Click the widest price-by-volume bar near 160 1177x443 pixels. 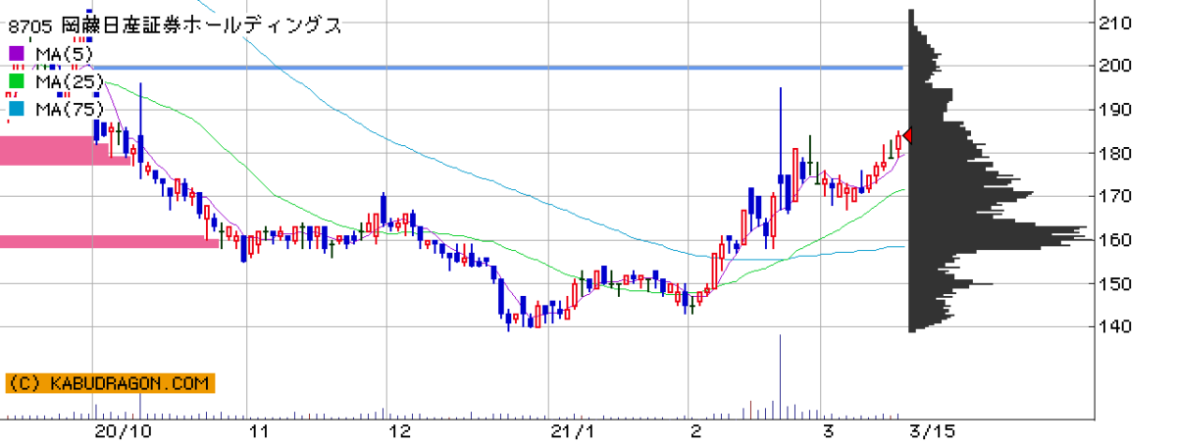pyautogui.click(x=1002, y=239)
